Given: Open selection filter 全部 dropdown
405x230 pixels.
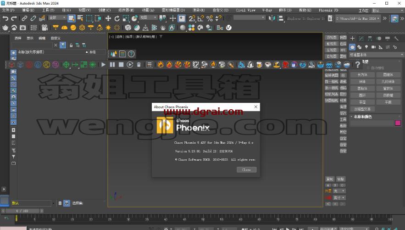Looking at the screenshot, I should point(57,17).
